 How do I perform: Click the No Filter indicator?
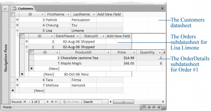(71, 102)
